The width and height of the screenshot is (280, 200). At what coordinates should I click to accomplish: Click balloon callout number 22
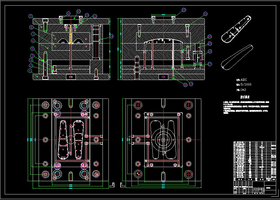click(184, 10)
